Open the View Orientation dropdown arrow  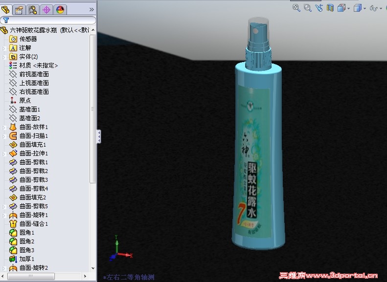(348, 8)
